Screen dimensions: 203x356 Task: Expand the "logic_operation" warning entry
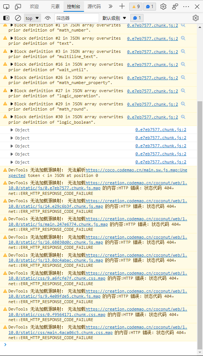(12, 91)
